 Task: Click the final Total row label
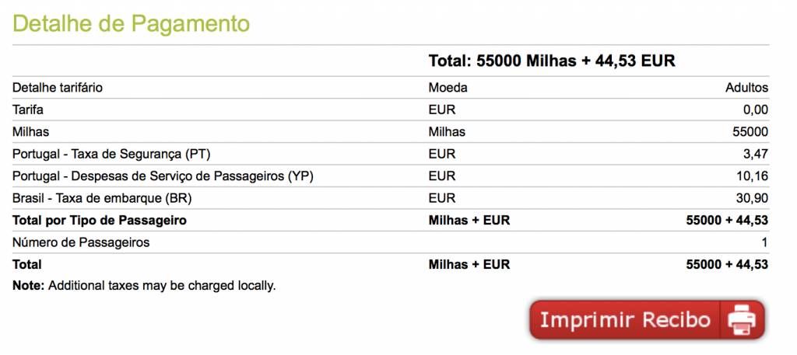point(27,264)
